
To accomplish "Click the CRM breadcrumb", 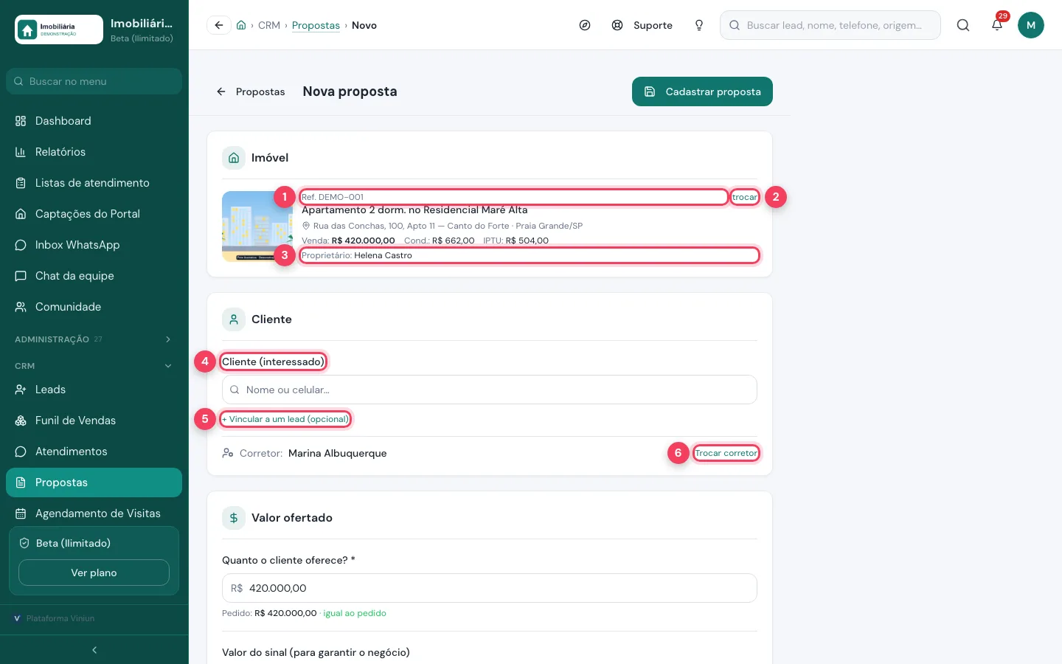I will 269,25.
